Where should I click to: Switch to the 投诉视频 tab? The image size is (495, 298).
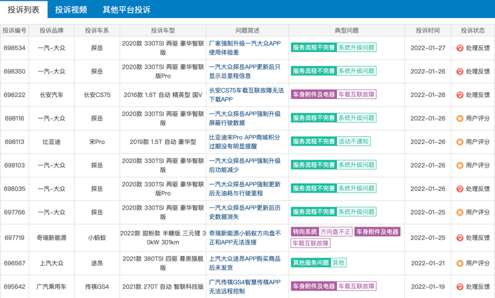click(71, 10)
